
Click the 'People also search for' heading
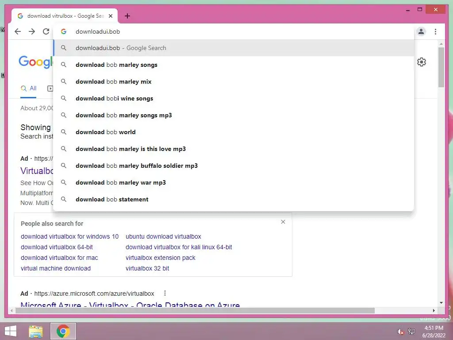pos(52,224)
